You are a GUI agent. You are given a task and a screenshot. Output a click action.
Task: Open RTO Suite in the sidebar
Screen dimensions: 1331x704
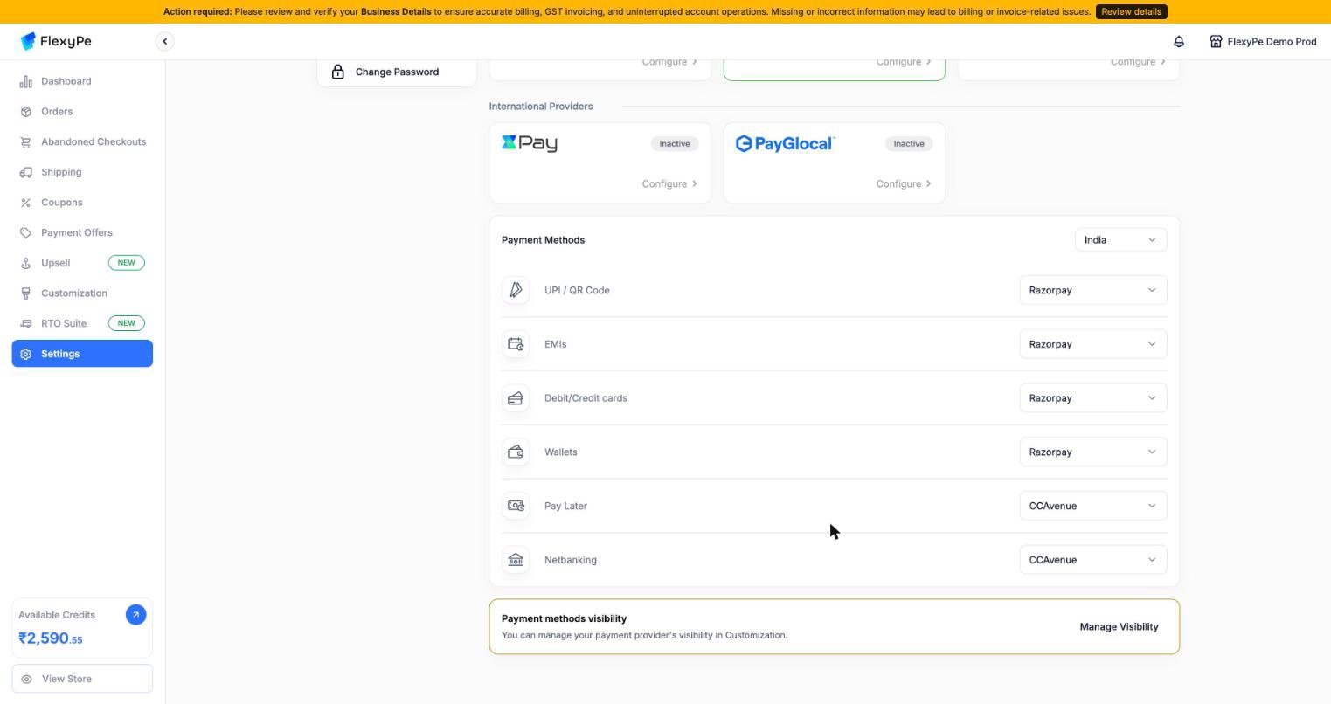[82, 323]
